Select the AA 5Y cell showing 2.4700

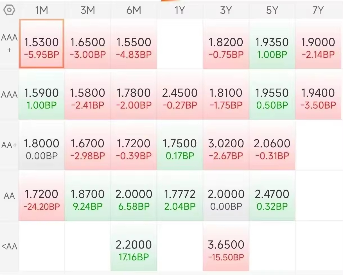tap(272, 196)
